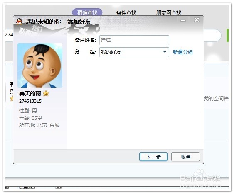Click the 下一步 button
This screenshot has width=234, height=194.
click(153, 157)
